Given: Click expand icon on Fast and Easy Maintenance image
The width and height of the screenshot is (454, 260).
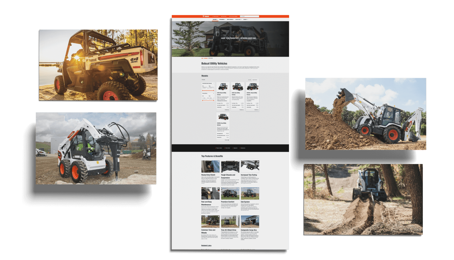Looking at the screenshot, I should coord(219,189).
